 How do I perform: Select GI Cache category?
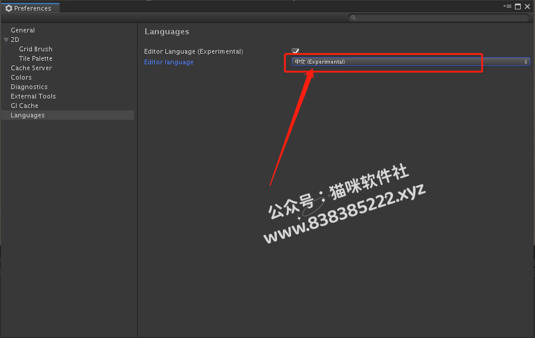click(x=24, y=106)
